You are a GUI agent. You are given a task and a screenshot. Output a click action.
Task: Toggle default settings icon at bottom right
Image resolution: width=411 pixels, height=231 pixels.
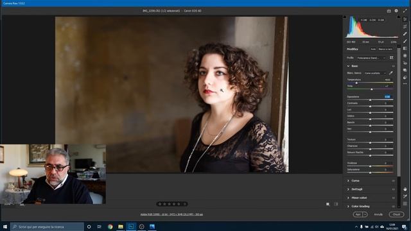(x=337, y=204)
